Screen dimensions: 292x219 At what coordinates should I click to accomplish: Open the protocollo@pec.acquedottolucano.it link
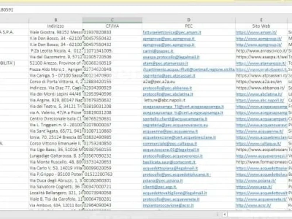(x=177, y=174)
